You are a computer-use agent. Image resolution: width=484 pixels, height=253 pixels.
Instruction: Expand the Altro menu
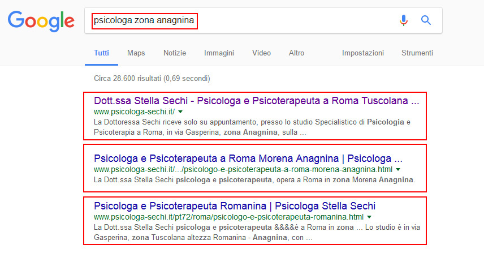click(296, 53)
